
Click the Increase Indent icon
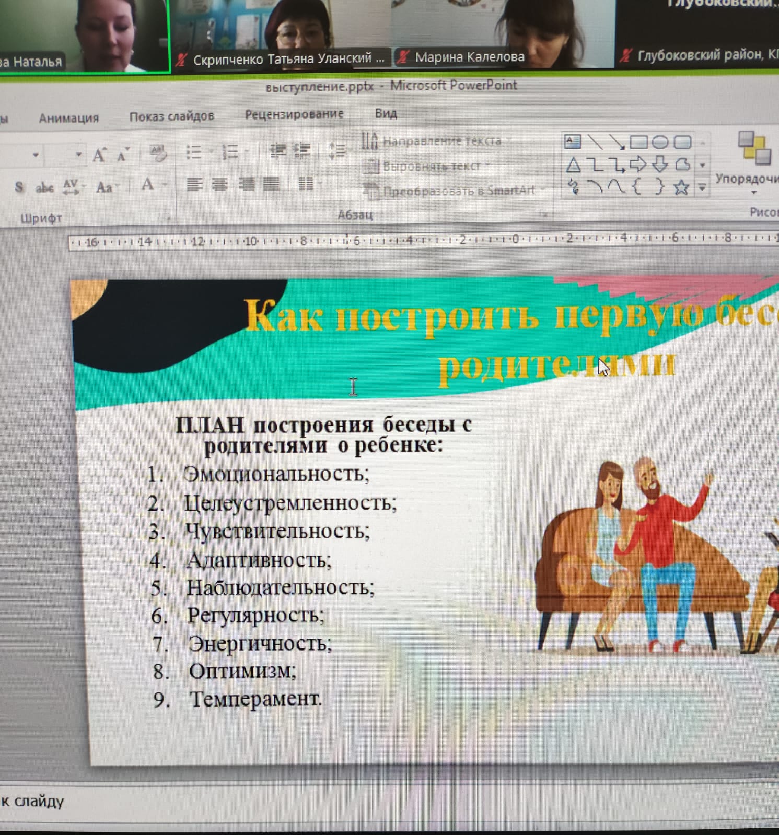point(302,151)
